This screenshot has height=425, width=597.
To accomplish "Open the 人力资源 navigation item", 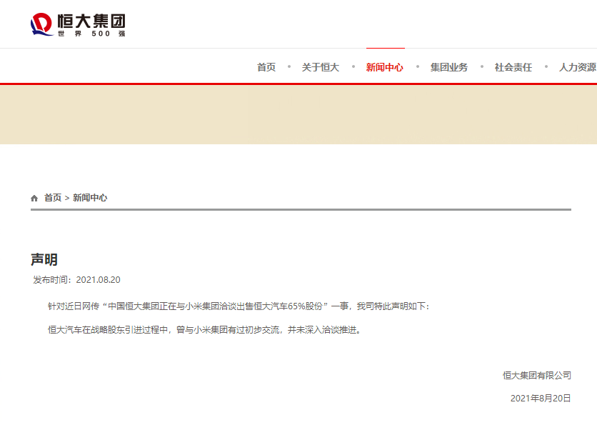I will point(578,67).
